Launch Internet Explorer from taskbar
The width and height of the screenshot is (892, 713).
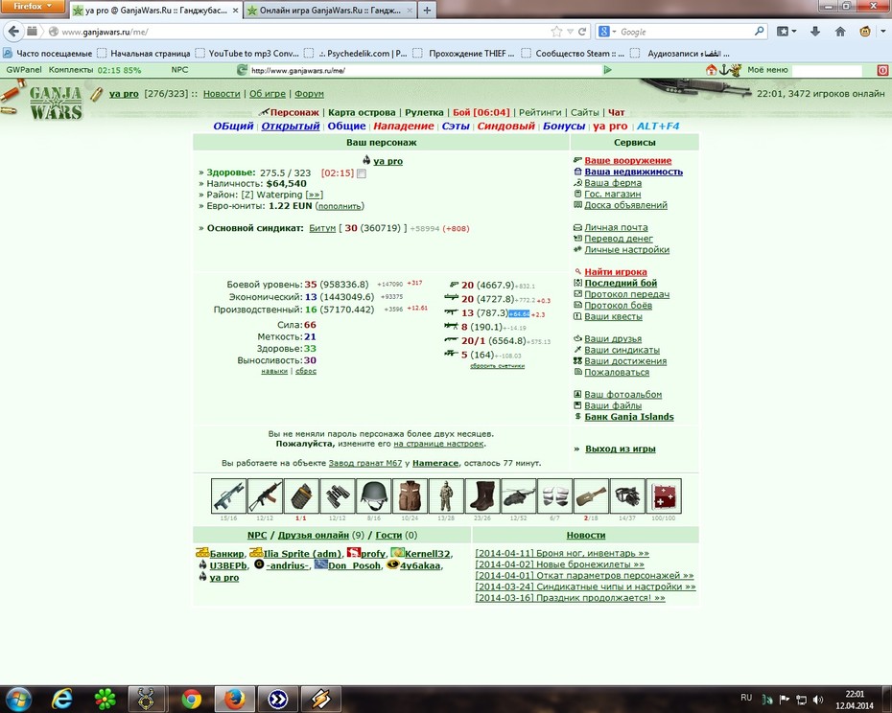(61, 699)
